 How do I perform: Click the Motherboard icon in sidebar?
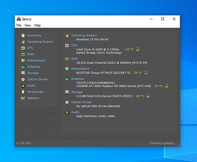[23, 61]
